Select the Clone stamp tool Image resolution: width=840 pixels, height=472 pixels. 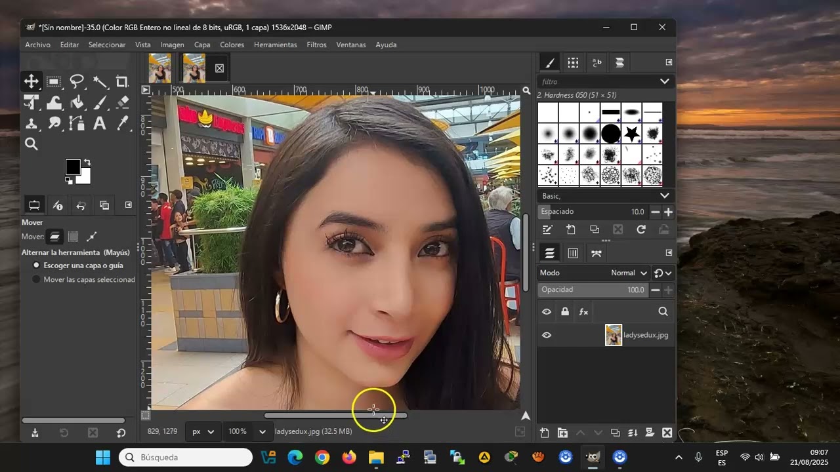click(x=31, y=123)
